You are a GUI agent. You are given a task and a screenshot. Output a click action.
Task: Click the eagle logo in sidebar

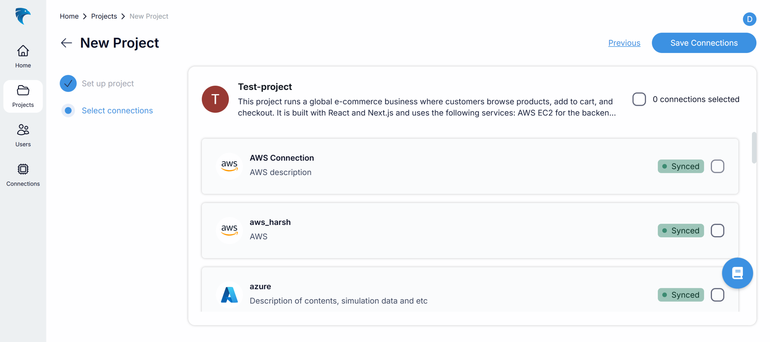tap(23, 16)
